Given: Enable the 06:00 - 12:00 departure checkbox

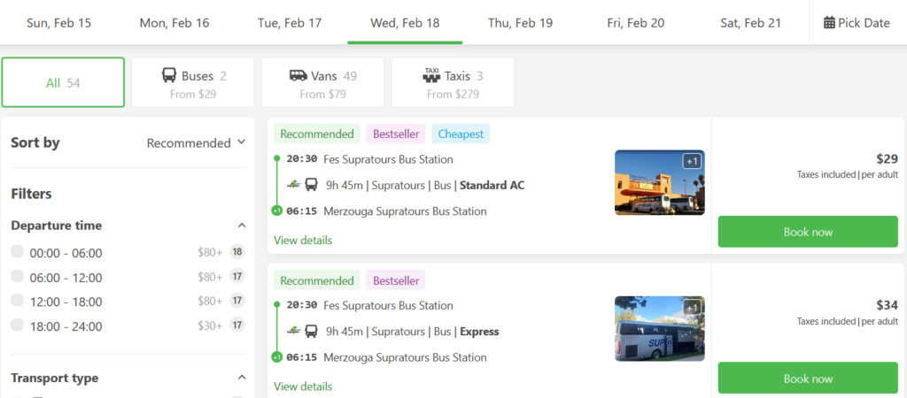Looking at the screenshot, I should pyautogui.click(x=17, y=277).
